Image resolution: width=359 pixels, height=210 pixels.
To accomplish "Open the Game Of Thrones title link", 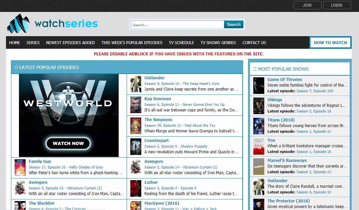I will pyautogui.click(x=285, y=79).
